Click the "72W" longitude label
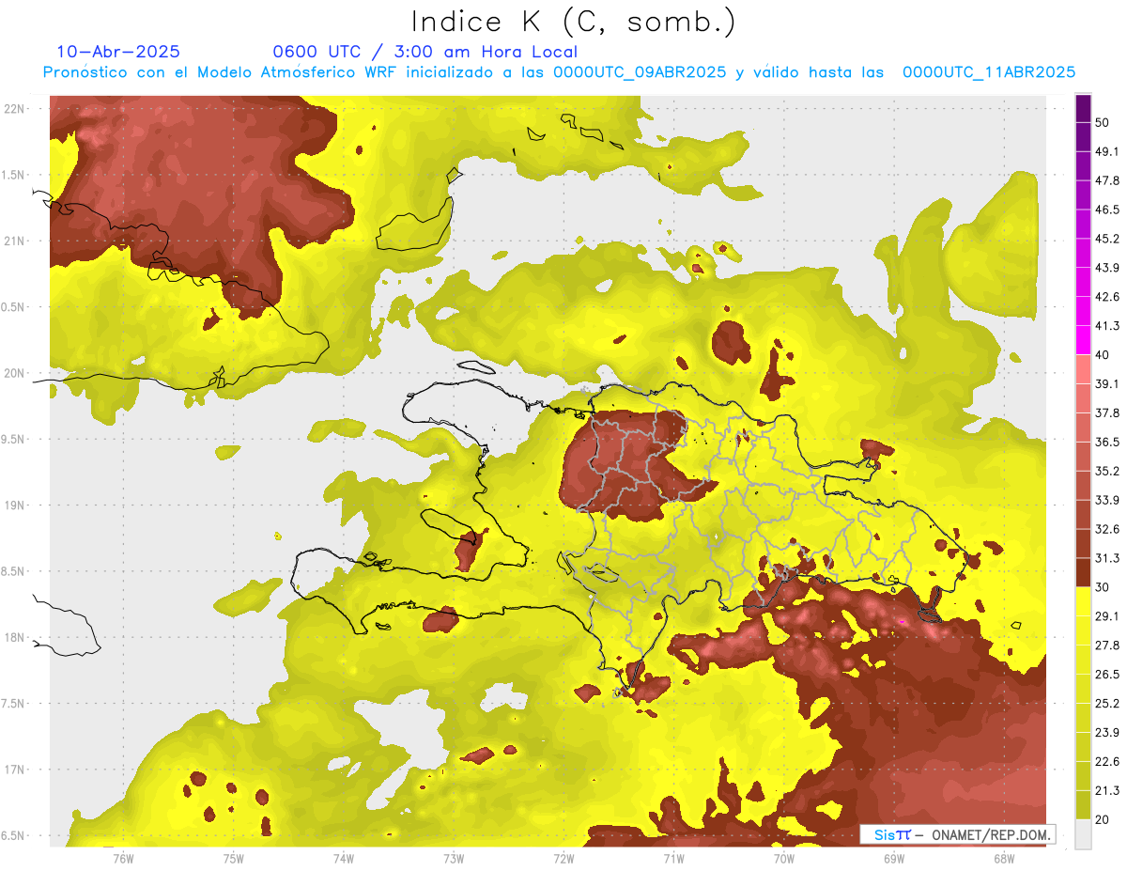 point(563,858)
